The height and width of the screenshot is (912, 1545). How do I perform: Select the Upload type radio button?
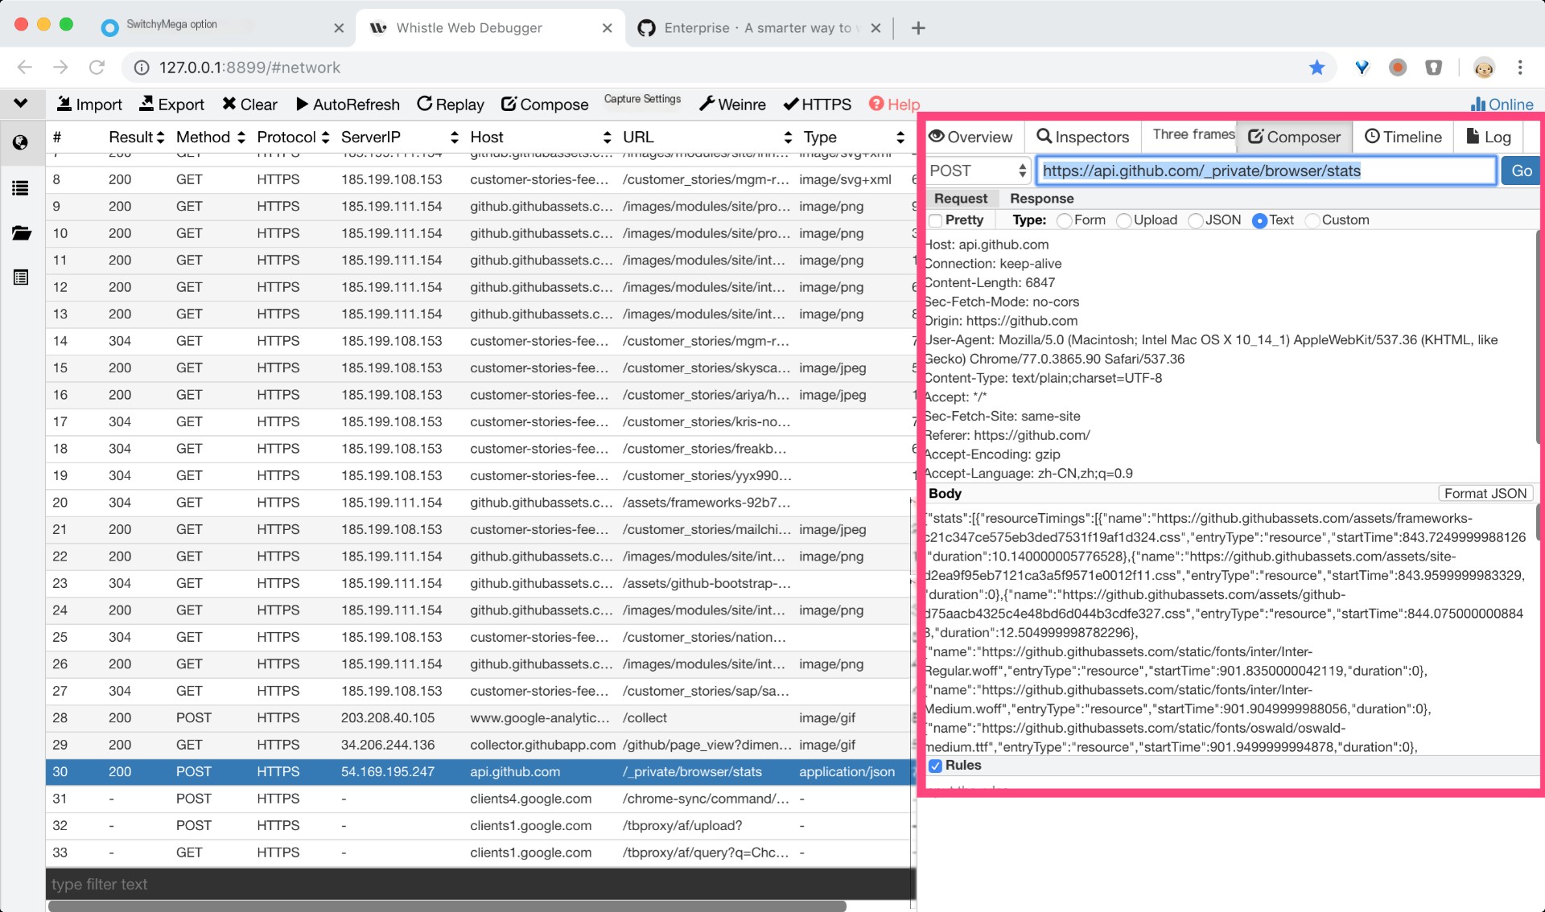pyautogui.click(x=1124, y=220)
